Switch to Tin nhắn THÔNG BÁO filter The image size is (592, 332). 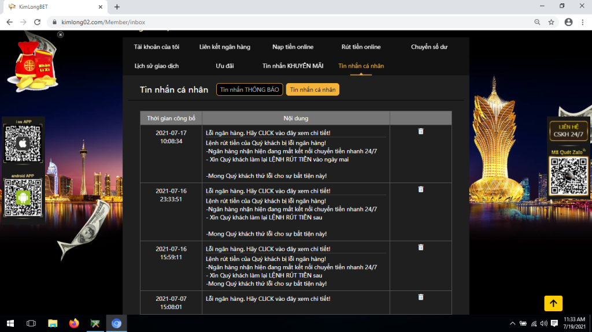(x=250, y=89)
